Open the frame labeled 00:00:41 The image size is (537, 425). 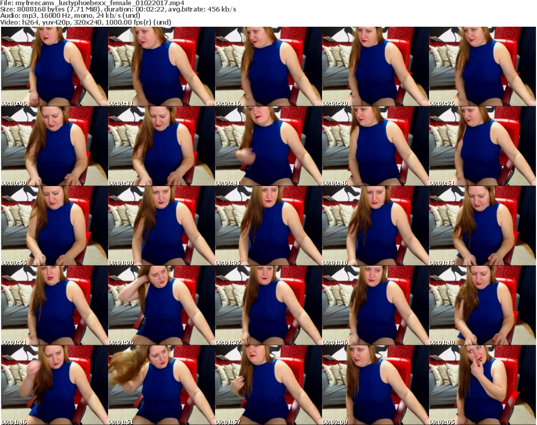(x=268, y=146)
